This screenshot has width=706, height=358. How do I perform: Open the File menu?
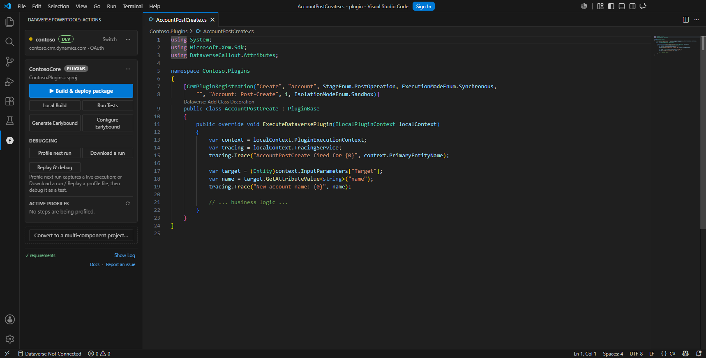[x=22, y=6]
